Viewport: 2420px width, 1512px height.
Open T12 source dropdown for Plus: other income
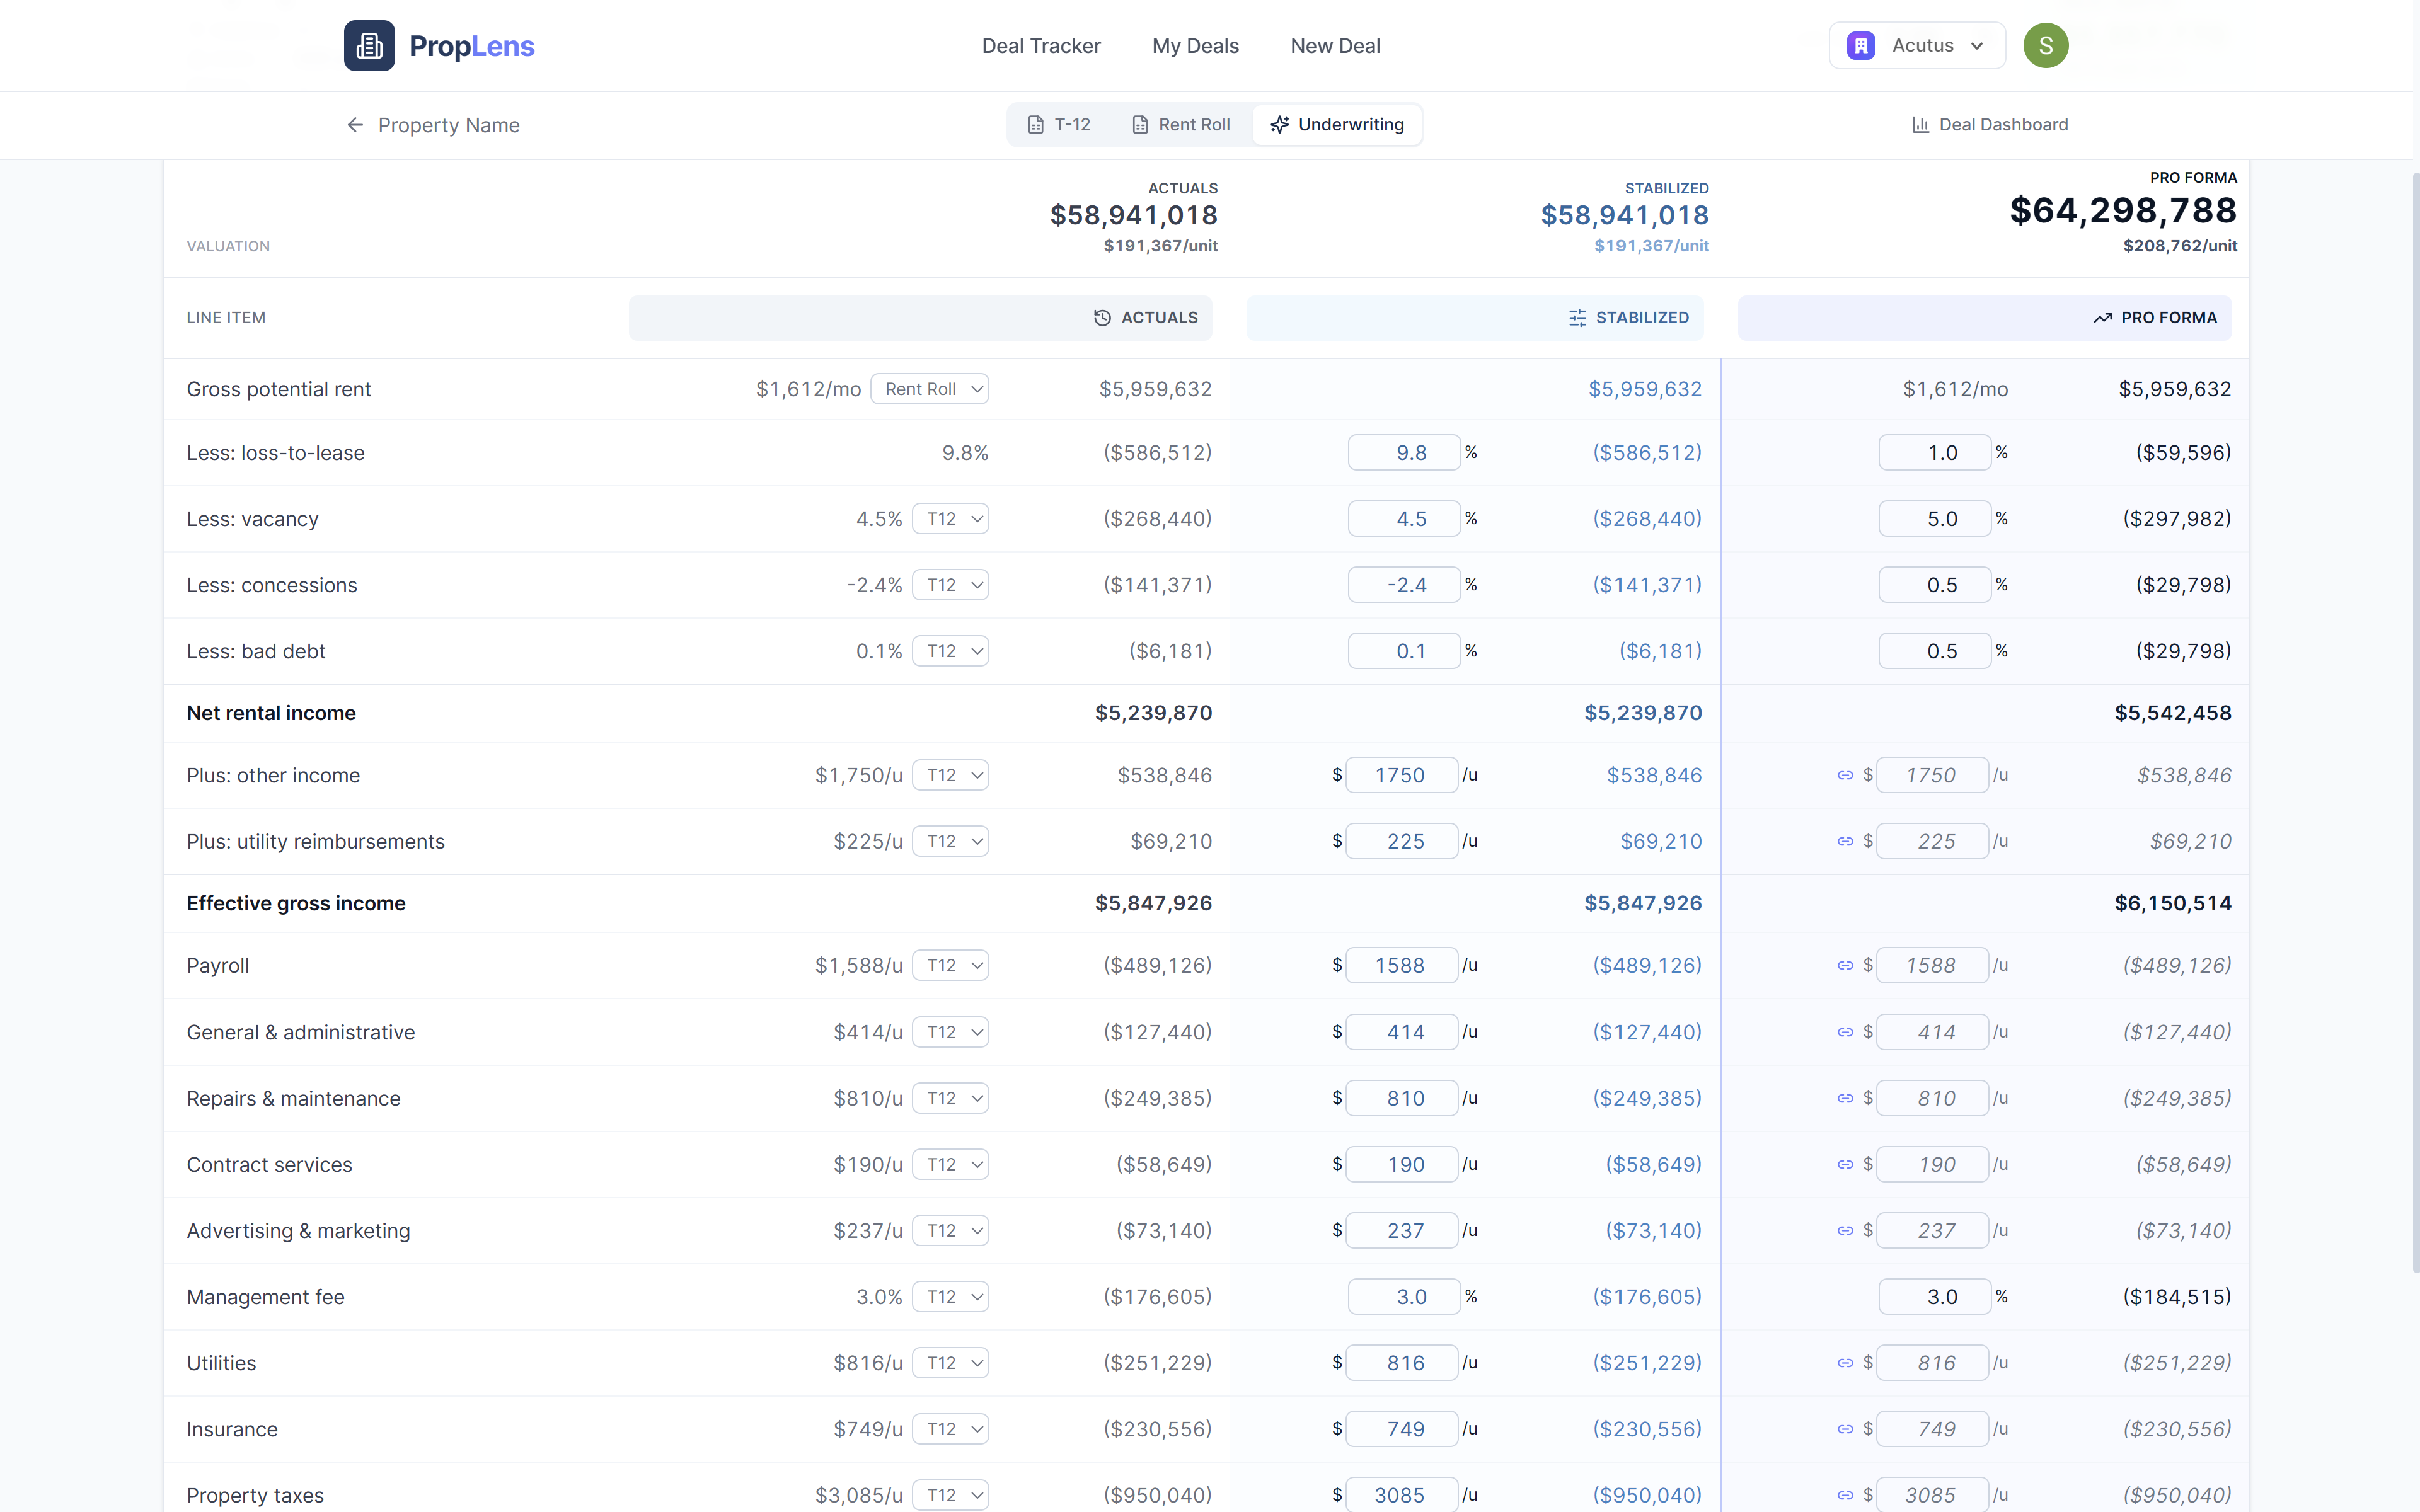pyautogui.click(x=950, y=775)
